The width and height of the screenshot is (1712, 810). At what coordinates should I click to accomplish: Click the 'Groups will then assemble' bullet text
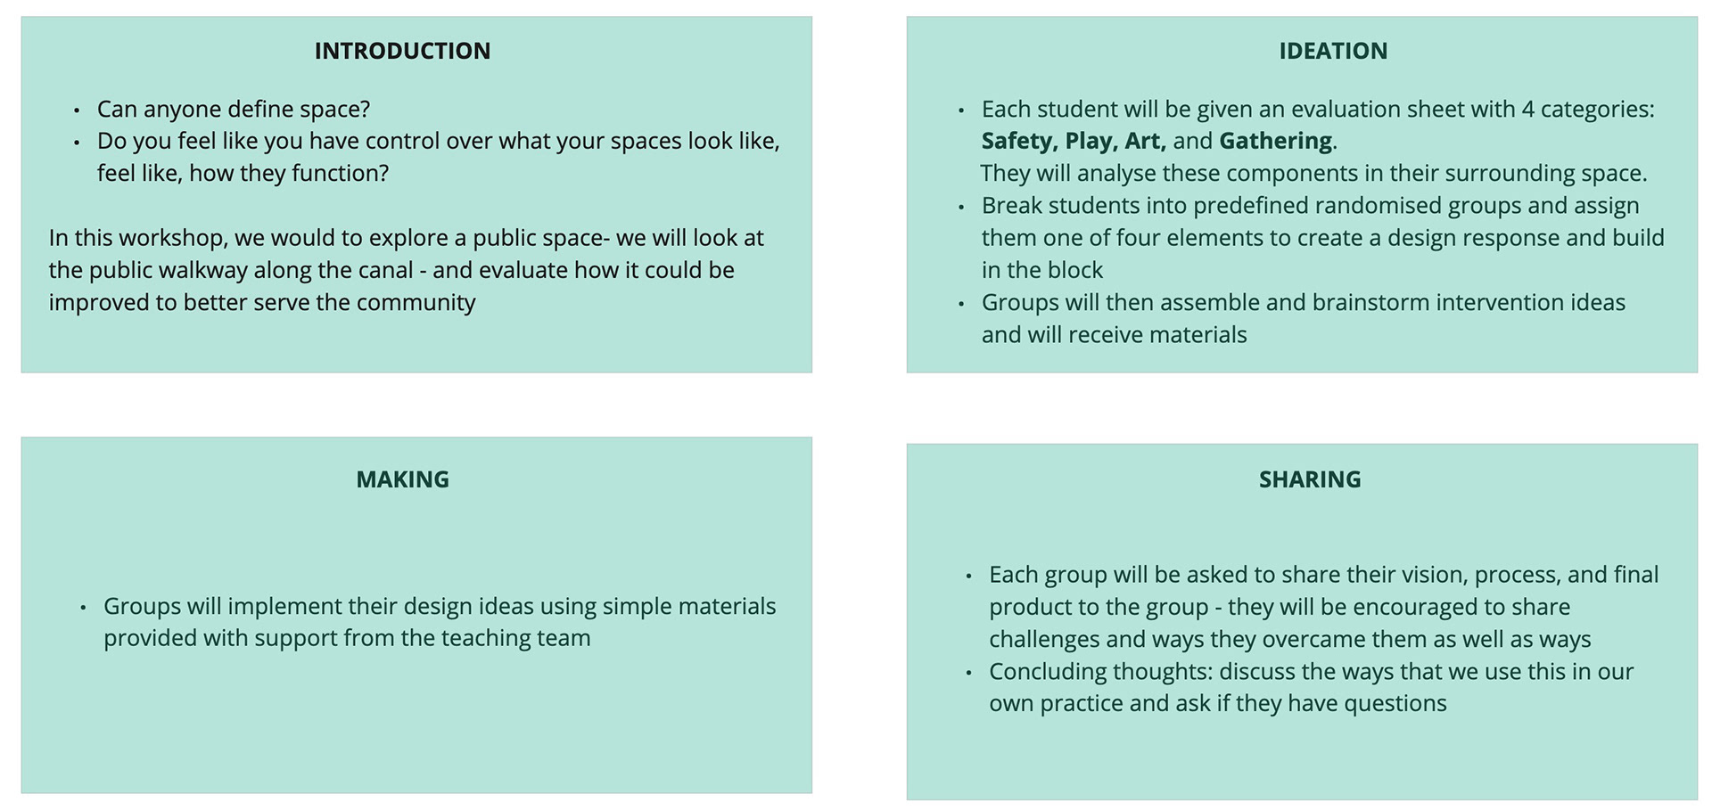[1303, 303]
